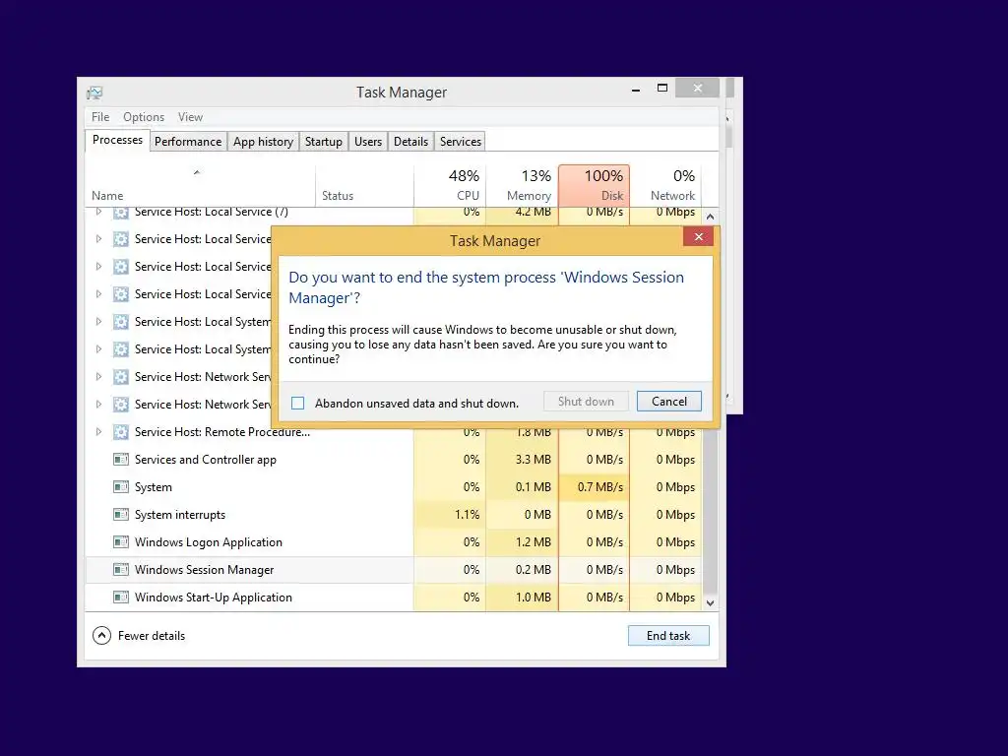
Task: Click the System process icon
Action: click(121, 487)
